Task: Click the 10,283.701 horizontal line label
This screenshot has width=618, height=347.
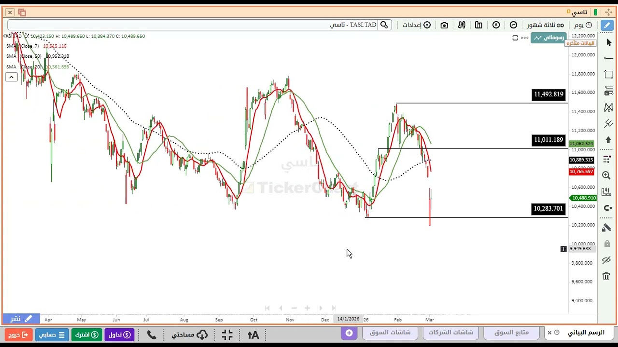Action: [548, 209]
